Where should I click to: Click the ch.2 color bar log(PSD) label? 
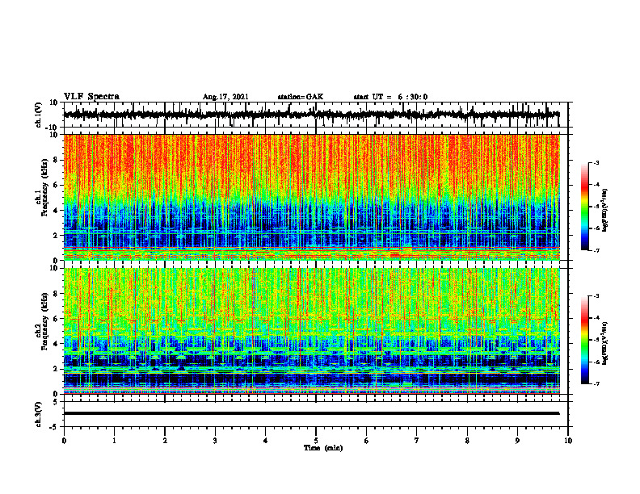pyautogui.click(x=604, y=343)
